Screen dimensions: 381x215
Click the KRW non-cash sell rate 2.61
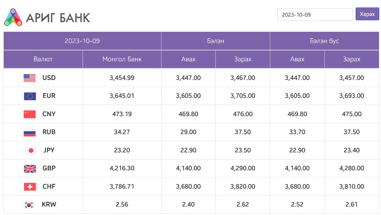(x=352, y=205)
